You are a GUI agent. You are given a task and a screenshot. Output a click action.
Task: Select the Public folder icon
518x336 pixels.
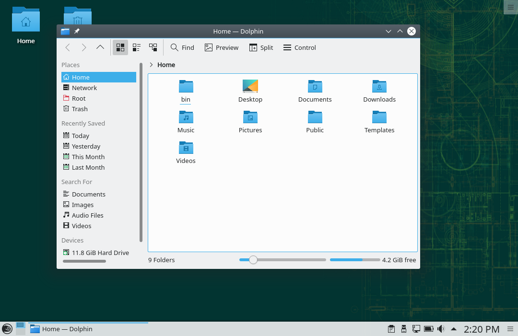click(x=315, y=117)
